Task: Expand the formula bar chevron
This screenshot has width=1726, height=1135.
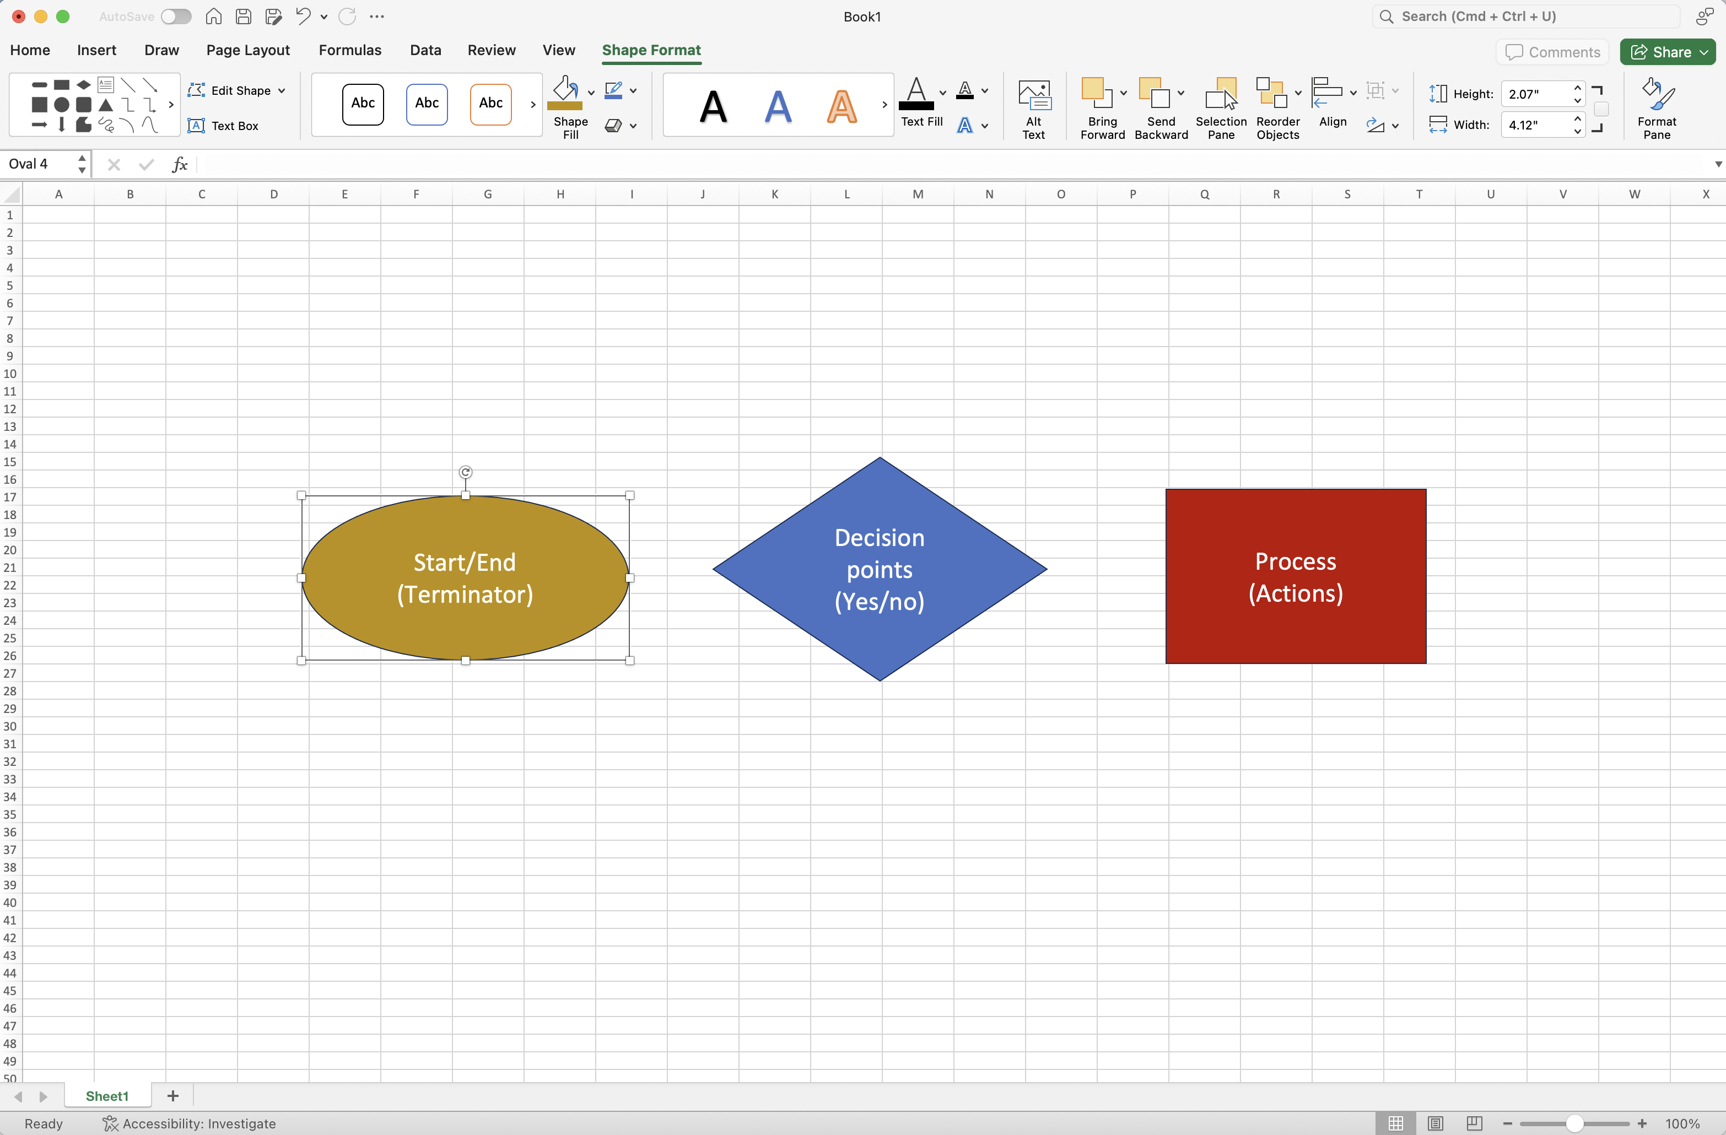Action: 1718,165
